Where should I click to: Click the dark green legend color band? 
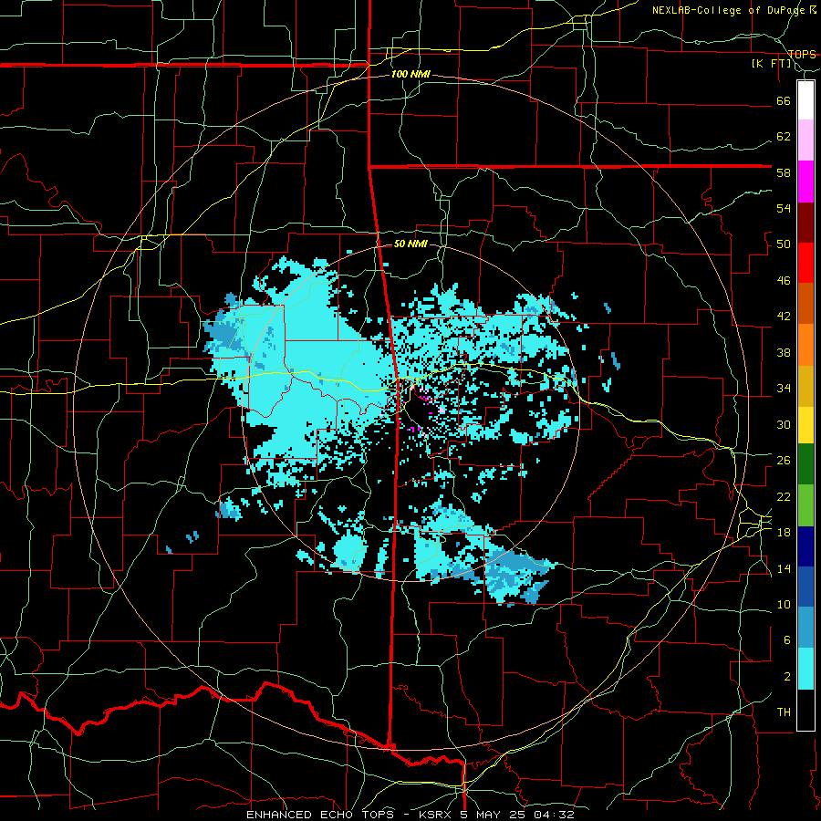tap(805, 464)
